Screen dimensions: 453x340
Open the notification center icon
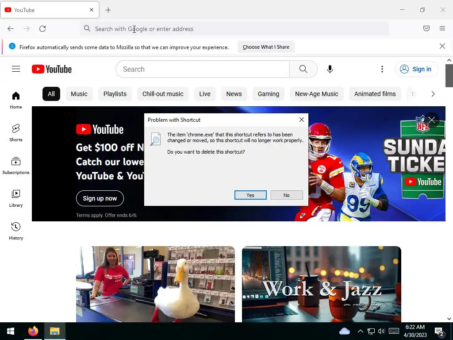pyautogui.click(x=439, y=332)
